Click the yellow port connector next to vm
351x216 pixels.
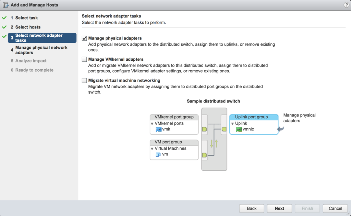(x=204, y=155)
